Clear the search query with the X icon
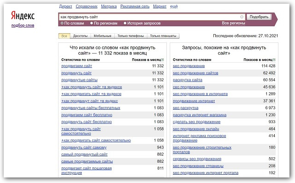 pos(242,17)
